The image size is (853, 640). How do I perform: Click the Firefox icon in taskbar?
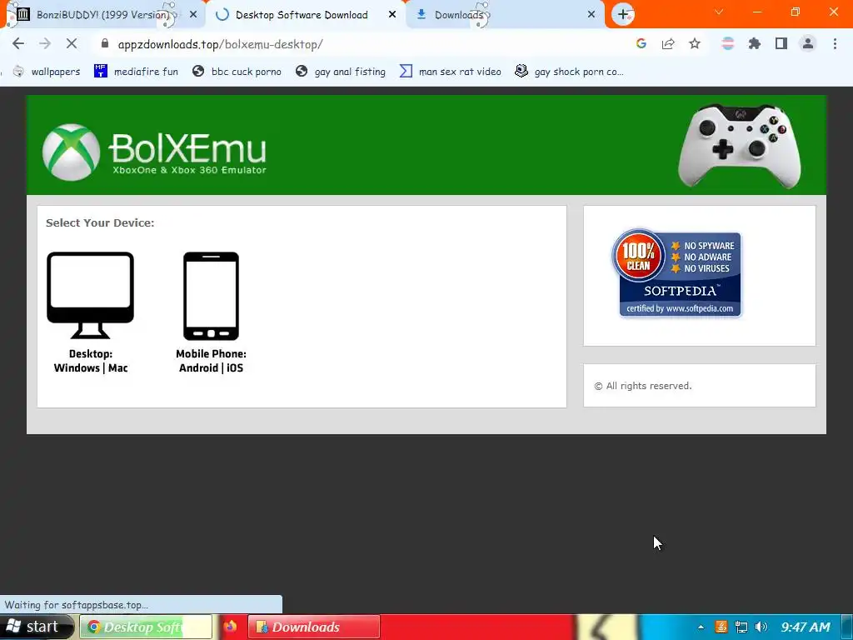pyautogui.click(x=230, y=627)
